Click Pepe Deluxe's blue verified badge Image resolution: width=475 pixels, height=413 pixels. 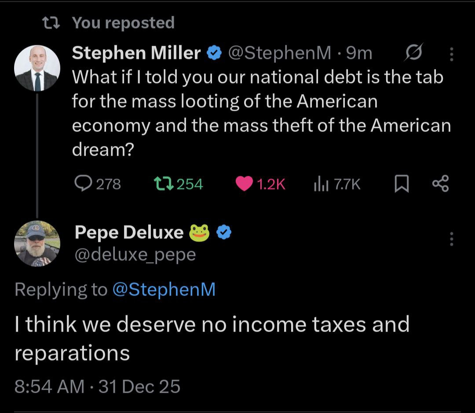225,232
